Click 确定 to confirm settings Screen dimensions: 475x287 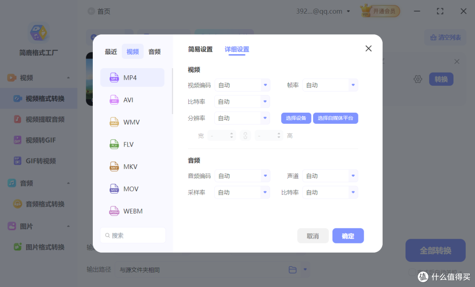348,236
